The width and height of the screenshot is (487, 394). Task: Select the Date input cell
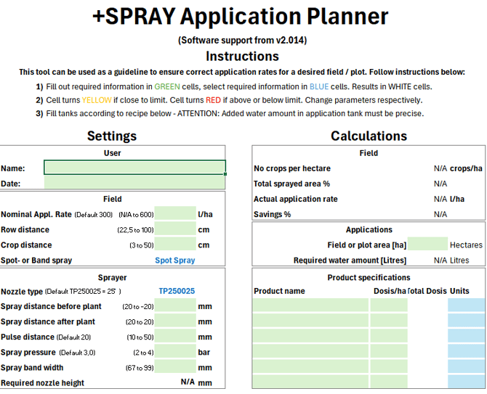point(134,184)
